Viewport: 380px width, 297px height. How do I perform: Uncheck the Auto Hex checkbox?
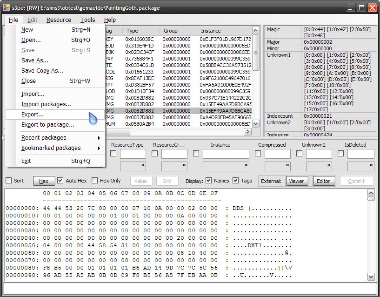[60, 181]
